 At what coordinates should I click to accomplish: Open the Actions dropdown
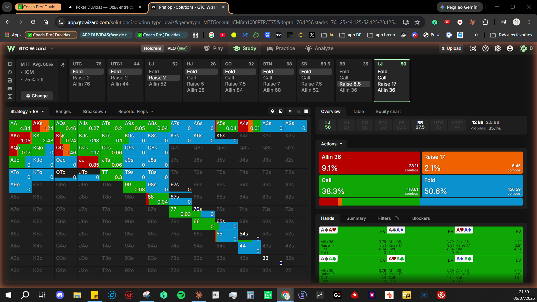[x=331, y=144]
